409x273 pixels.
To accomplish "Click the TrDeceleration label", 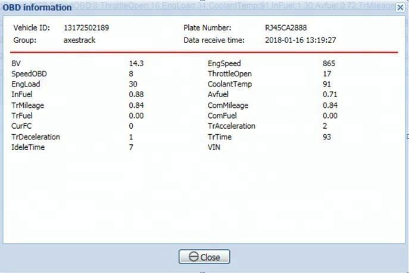I will pyautogui.click(x=36, y=137).
